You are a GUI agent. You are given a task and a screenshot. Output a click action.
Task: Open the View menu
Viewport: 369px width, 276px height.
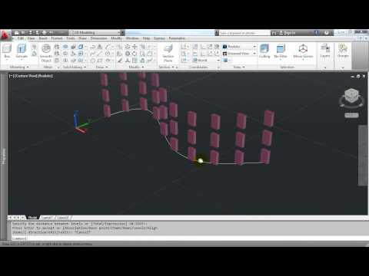pyautogui.click(x=31, y=38)
